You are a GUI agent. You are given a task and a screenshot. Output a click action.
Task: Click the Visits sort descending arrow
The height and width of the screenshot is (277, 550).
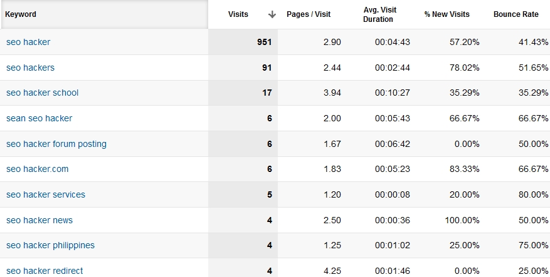[272, 14]
